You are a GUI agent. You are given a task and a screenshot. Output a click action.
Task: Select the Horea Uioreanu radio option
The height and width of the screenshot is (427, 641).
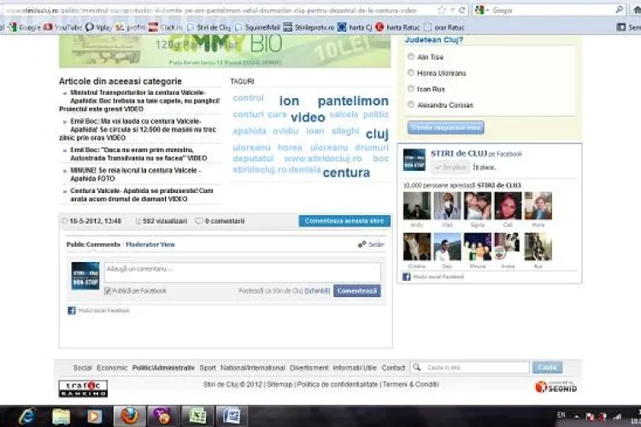pos(411,73)
